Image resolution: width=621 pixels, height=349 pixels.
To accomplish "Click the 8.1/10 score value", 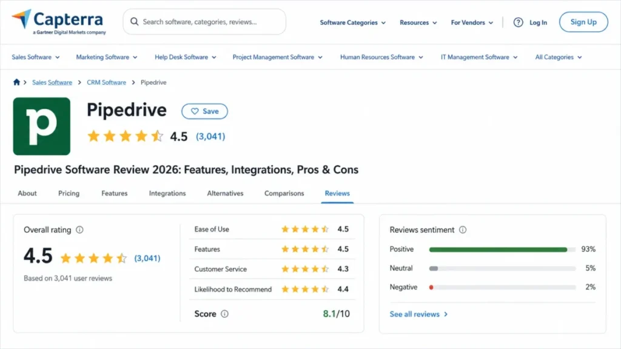I will tap(336, 314).
